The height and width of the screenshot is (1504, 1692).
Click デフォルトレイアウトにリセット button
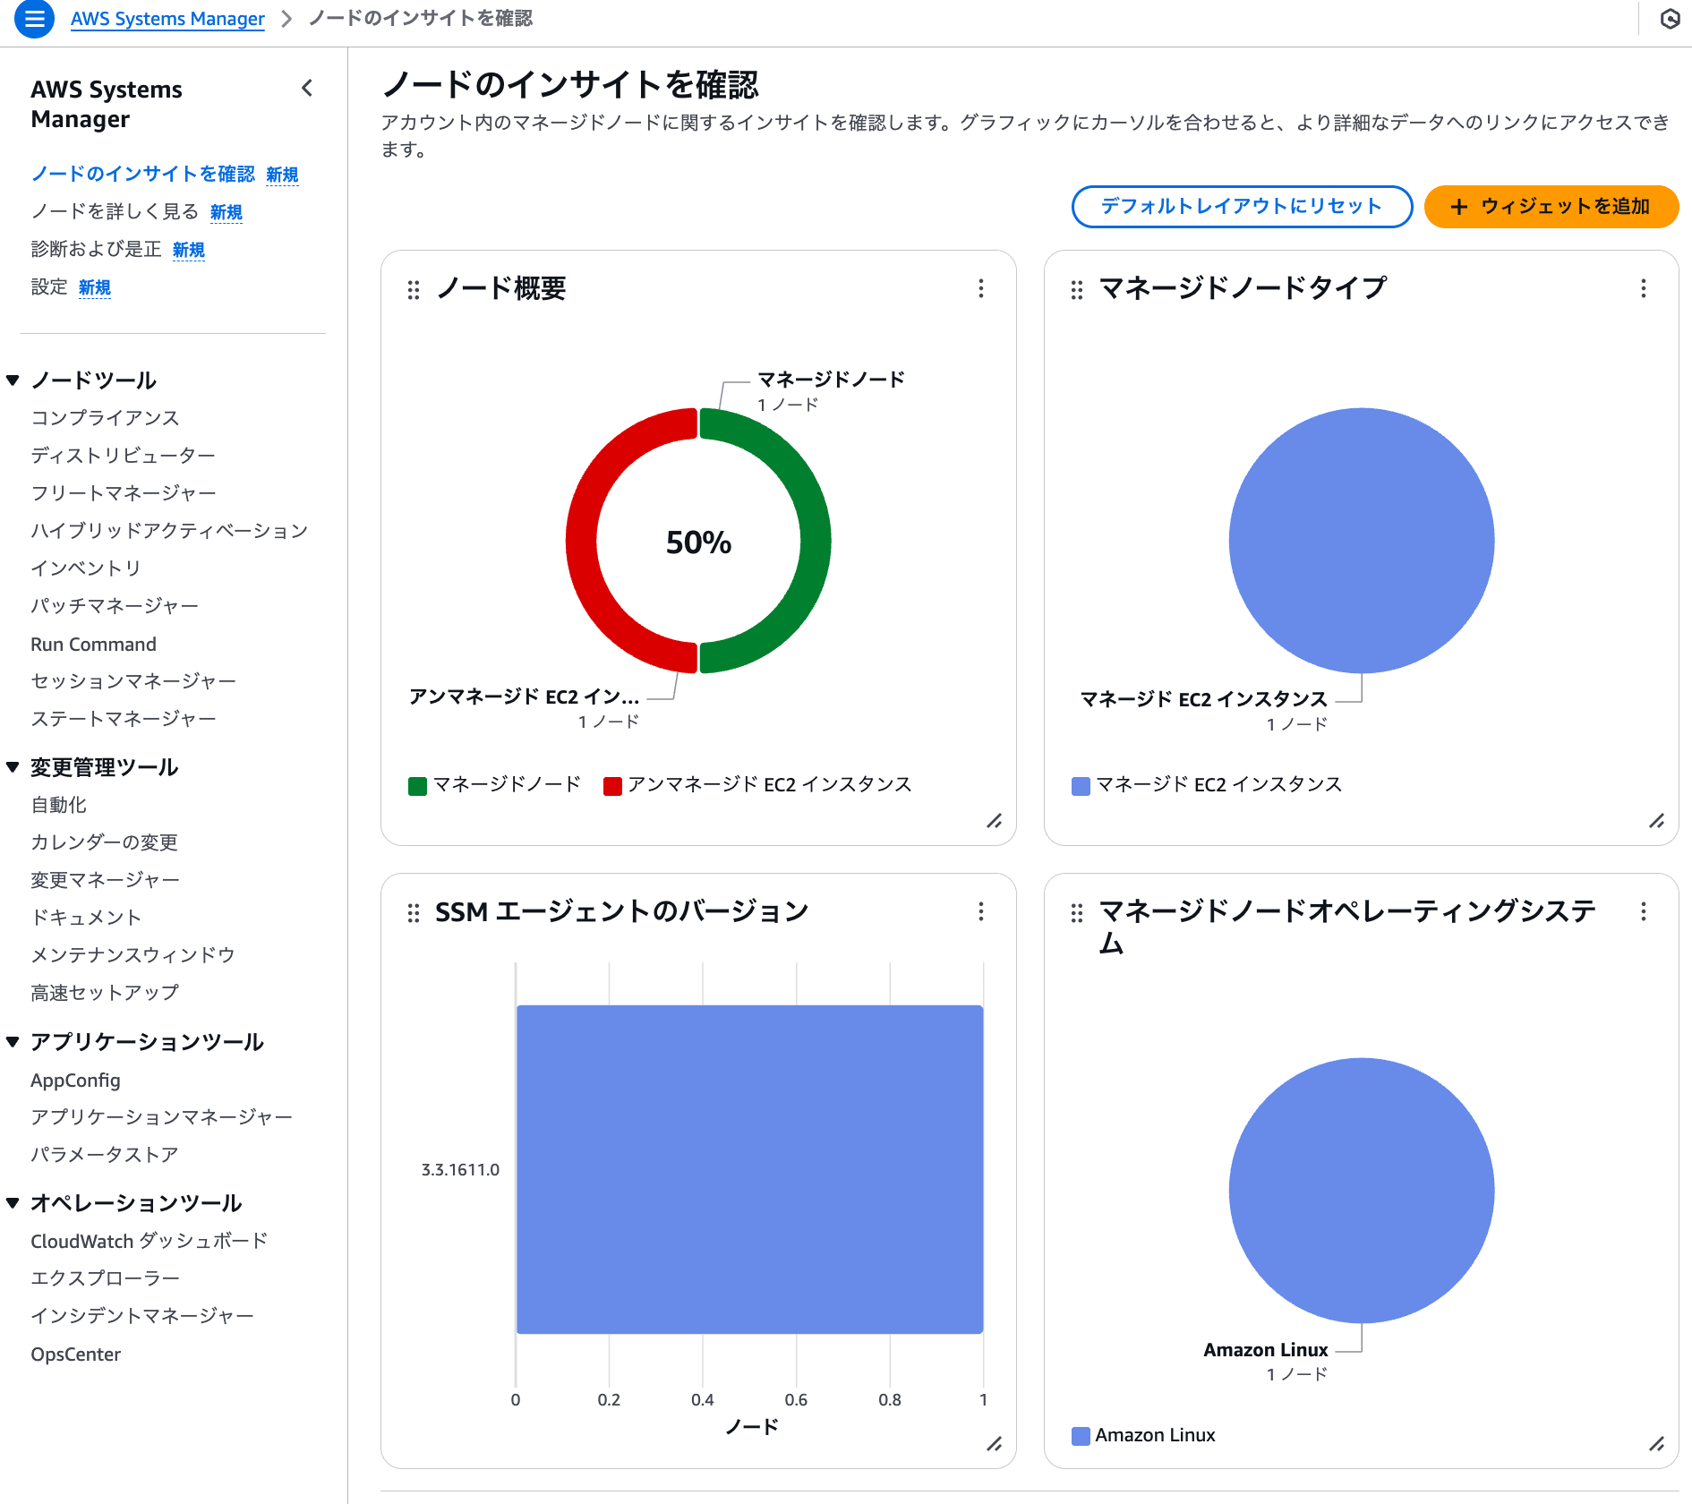click(x=1242, y=207)
